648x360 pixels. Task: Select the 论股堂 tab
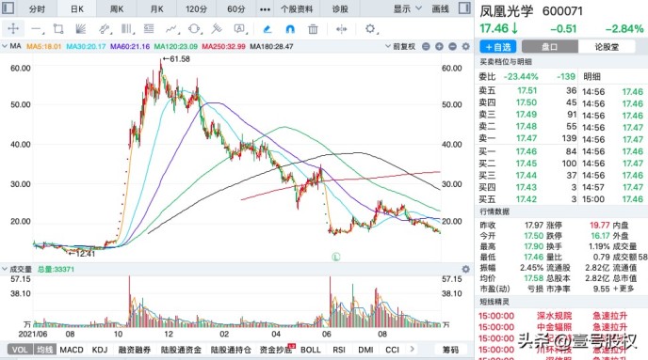607,47
